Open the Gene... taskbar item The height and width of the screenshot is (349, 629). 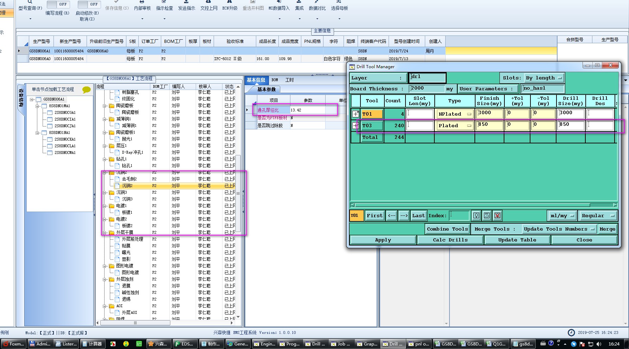click(238, 344)
